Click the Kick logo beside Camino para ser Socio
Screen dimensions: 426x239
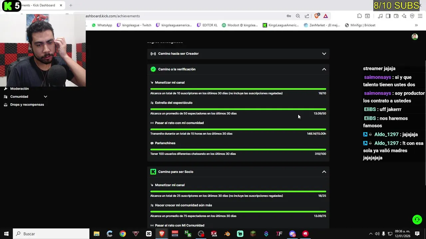153,172
